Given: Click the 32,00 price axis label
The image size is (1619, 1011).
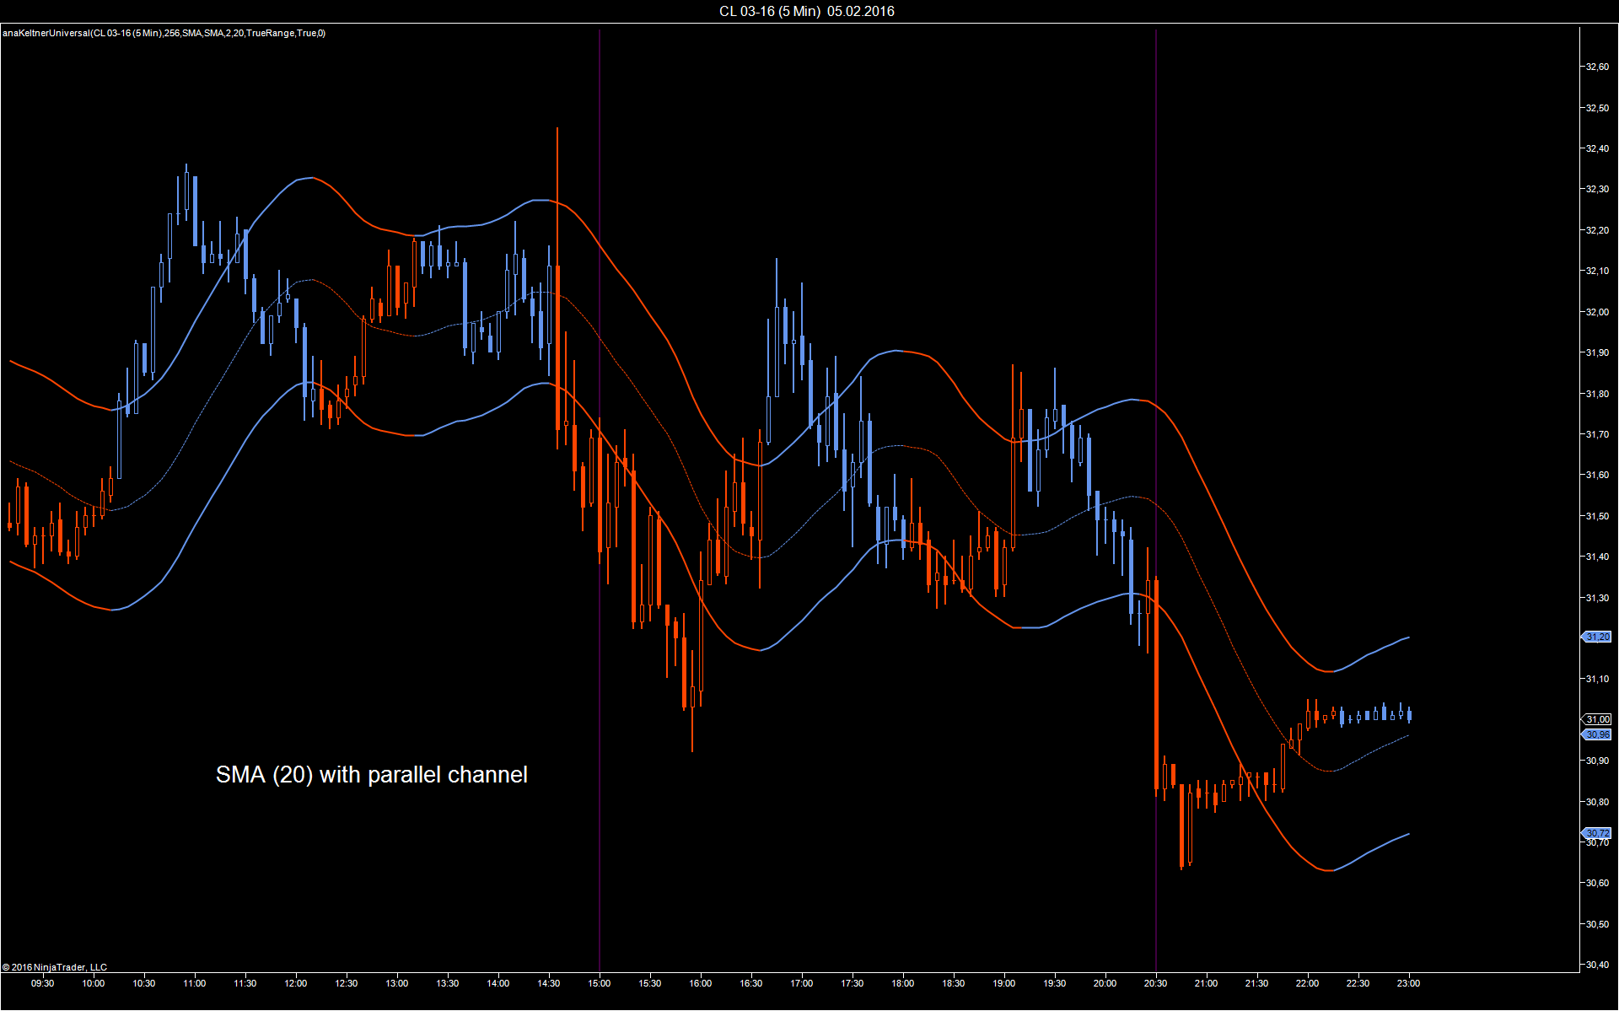Looking at the screenshot, I should 1597,312.
